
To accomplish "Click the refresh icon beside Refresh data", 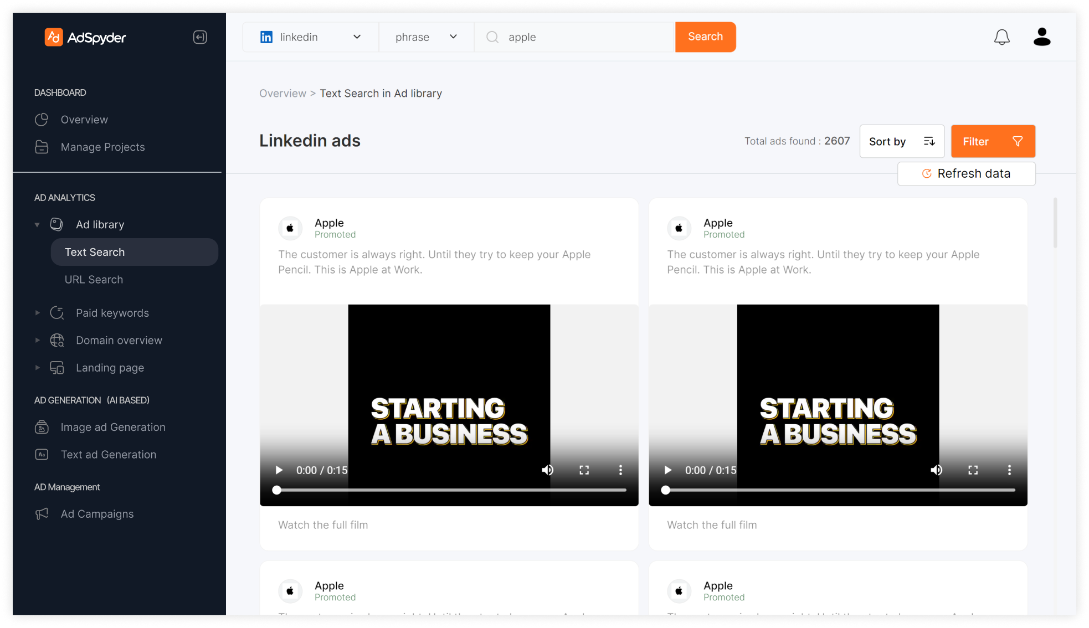I will pos(927,174).
